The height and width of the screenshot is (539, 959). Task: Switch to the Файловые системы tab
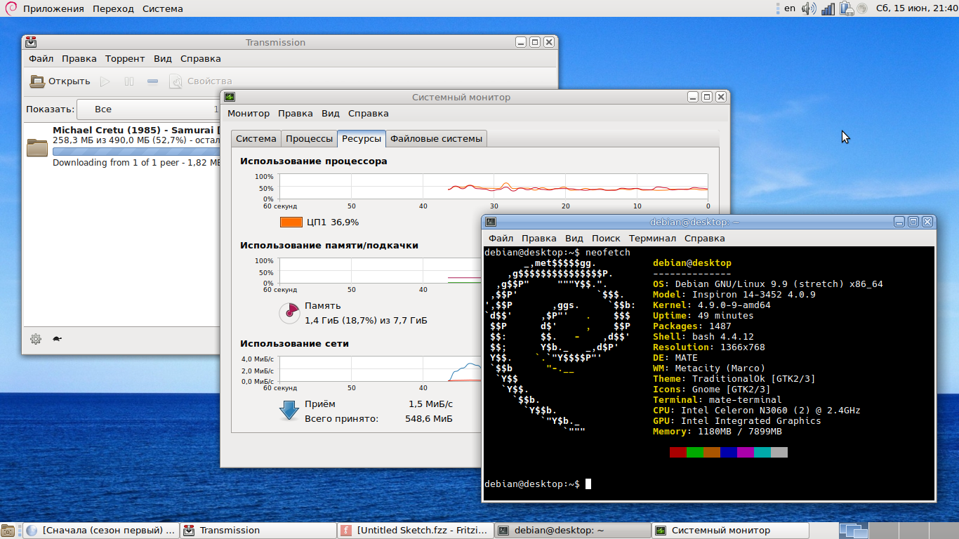pyautogui.click(x=436, y=139)
